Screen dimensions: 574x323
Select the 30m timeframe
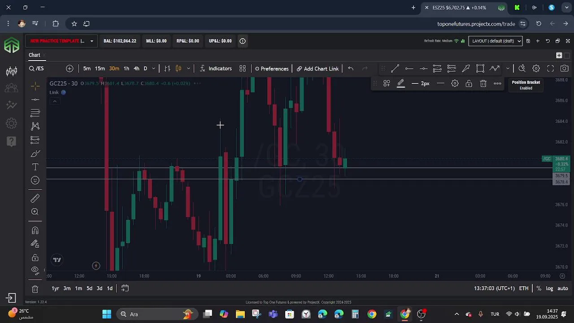click(114, 69)
